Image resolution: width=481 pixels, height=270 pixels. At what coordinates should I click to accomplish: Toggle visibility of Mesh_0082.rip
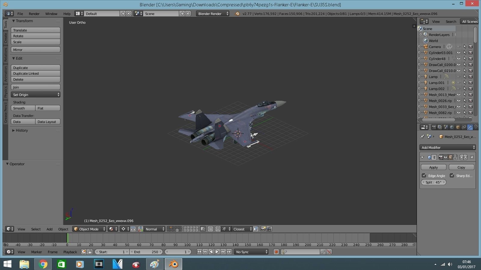point(459,112)
